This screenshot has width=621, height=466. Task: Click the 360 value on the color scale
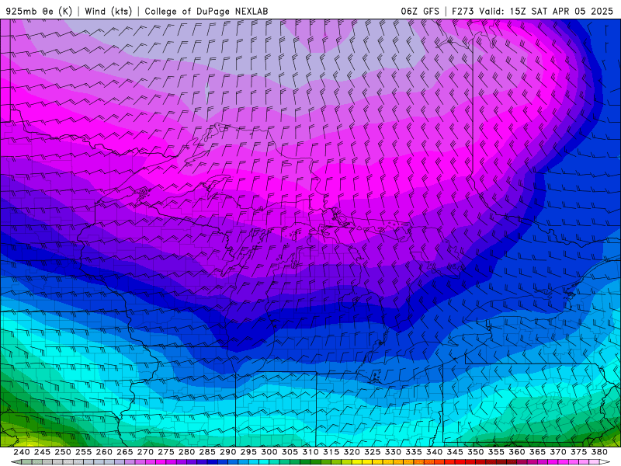click(516, 452)
